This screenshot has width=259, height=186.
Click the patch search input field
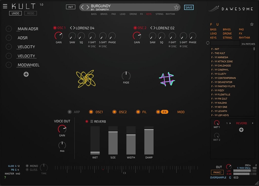pyautogui.click(x=225, y=43)
